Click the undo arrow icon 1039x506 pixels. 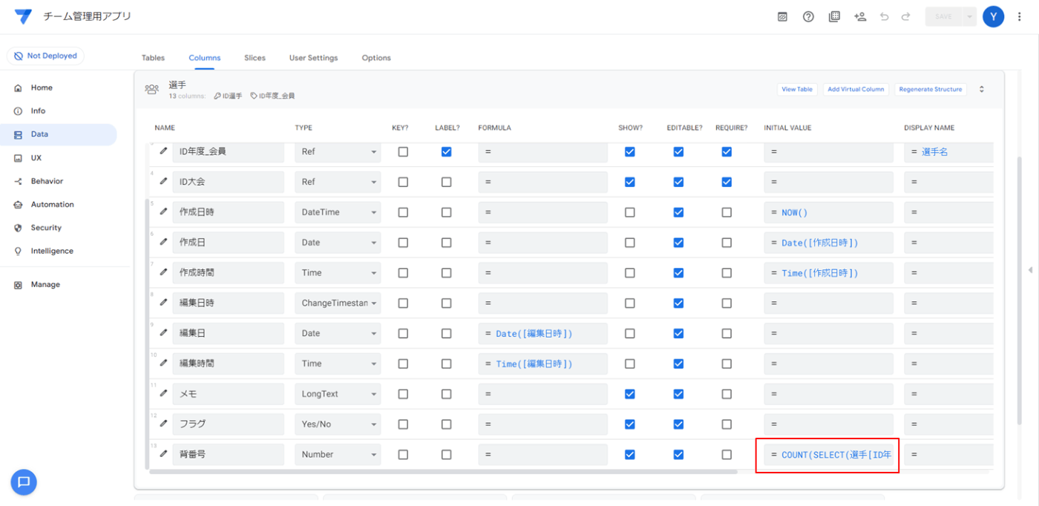pos(884,16)
